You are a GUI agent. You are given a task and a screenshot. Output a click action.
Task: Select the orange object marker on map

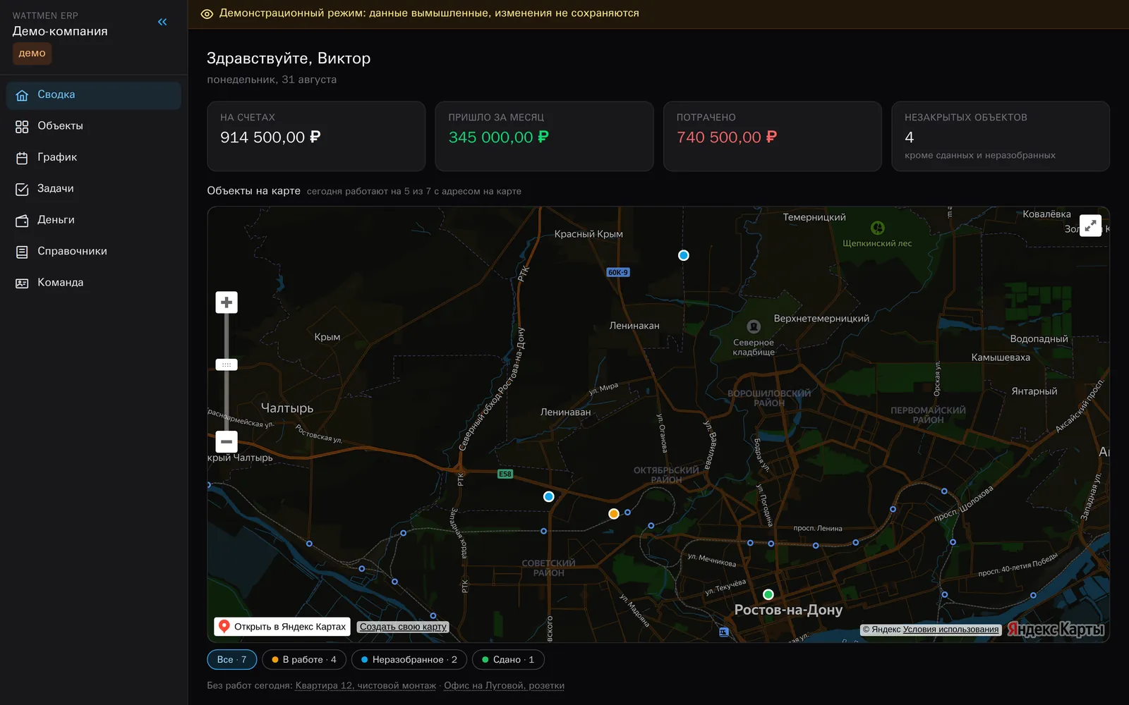[x=614, y=514]
